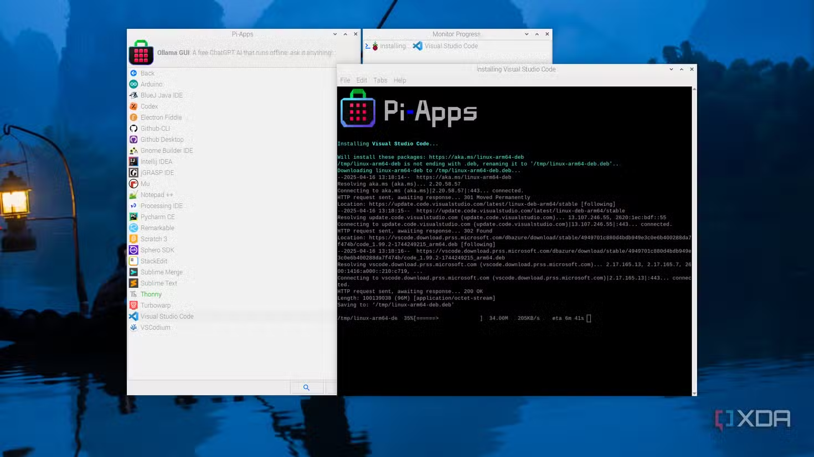Viewport: 814px width, 457px height.
Task: Click the terminal scrollbar down arrow
Action: [694, 393]
